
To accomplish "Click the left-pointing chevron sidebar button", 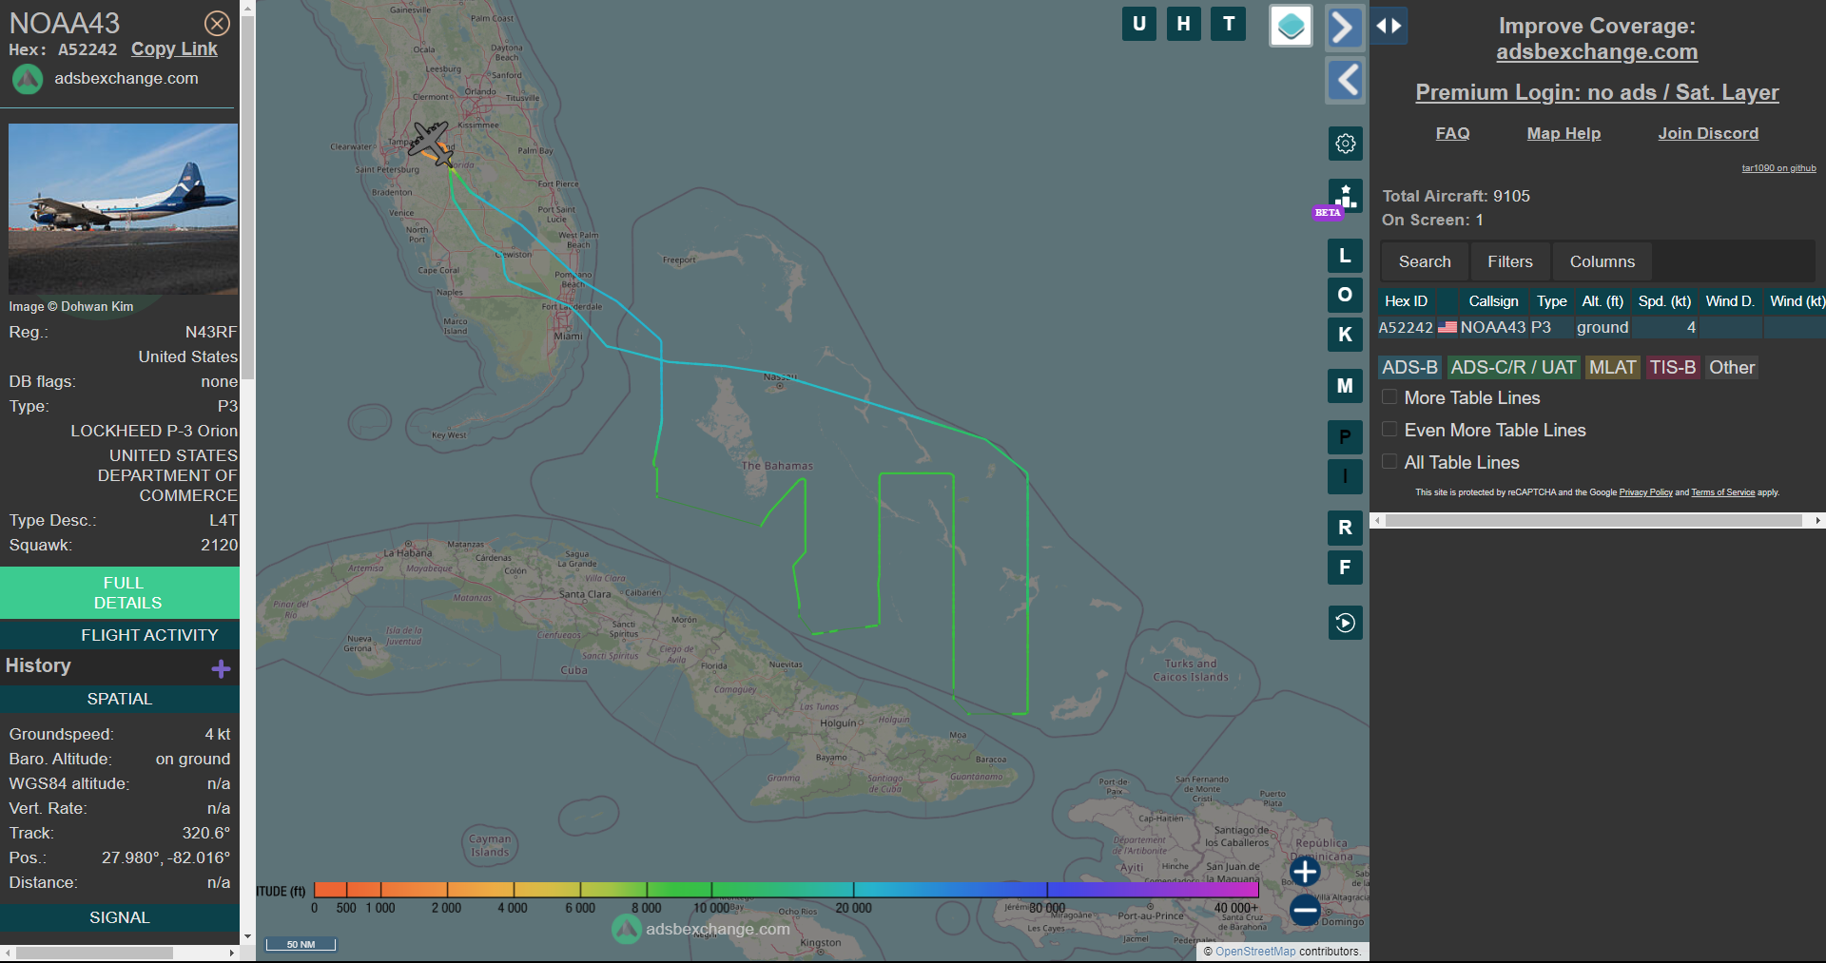I will coord(1345,81).
